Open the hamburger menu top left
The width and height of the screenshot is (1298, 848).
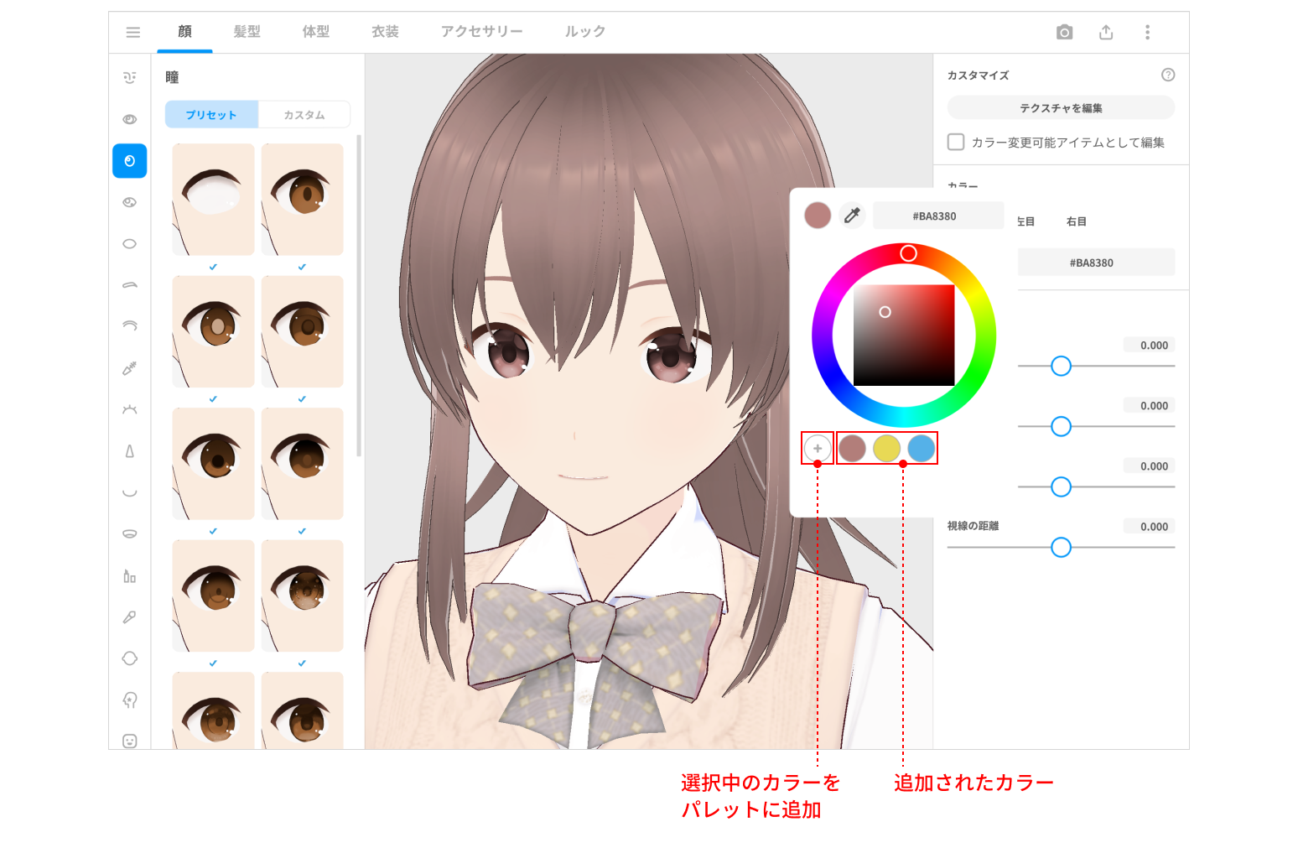(132, 32)
